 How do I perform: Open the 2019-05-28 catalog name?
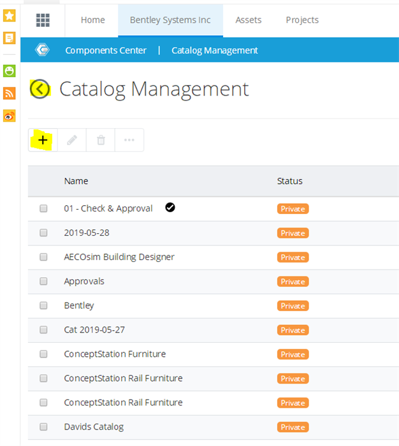(87, 233)
